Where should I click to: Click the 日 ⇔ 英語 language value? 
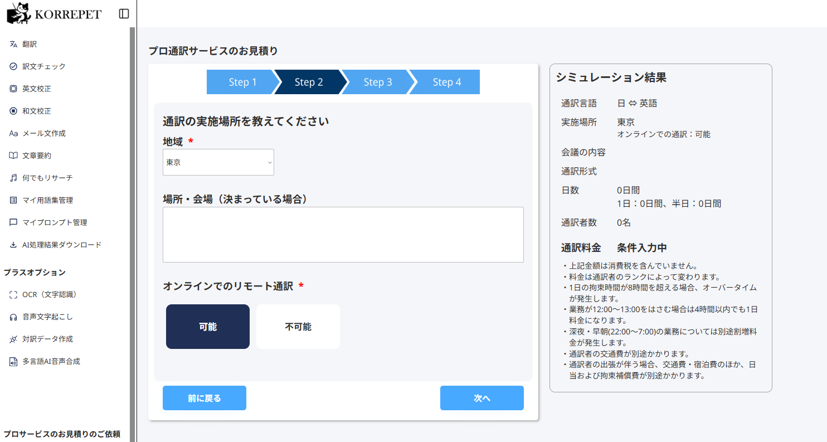point(637,103)
